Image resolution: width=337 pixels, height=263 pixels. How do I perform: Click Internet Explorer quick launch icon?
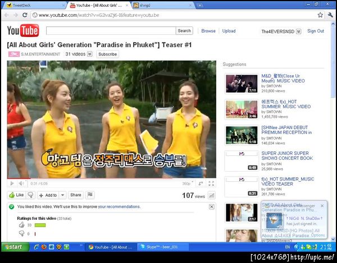tap(37, 247)
